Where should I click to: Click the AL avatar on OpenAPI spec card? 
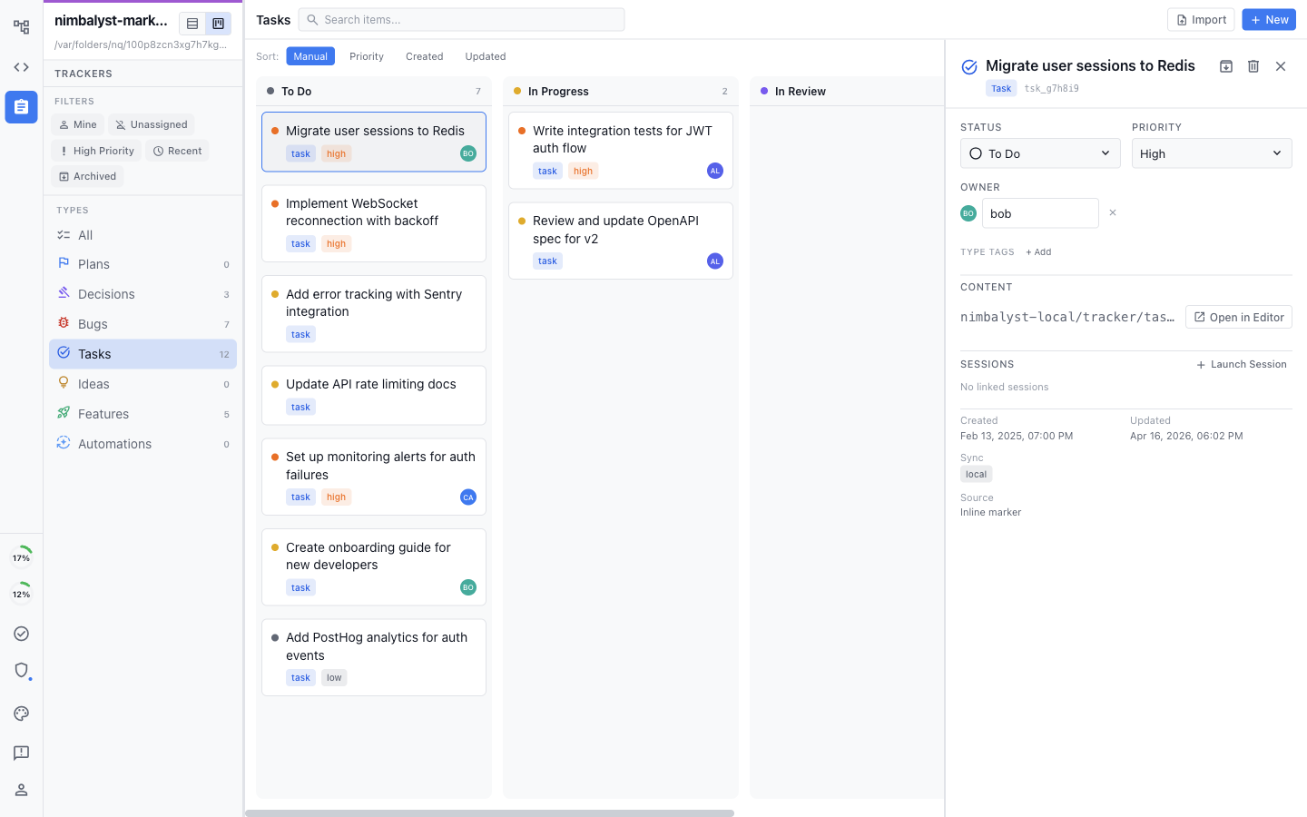(715, 261)
